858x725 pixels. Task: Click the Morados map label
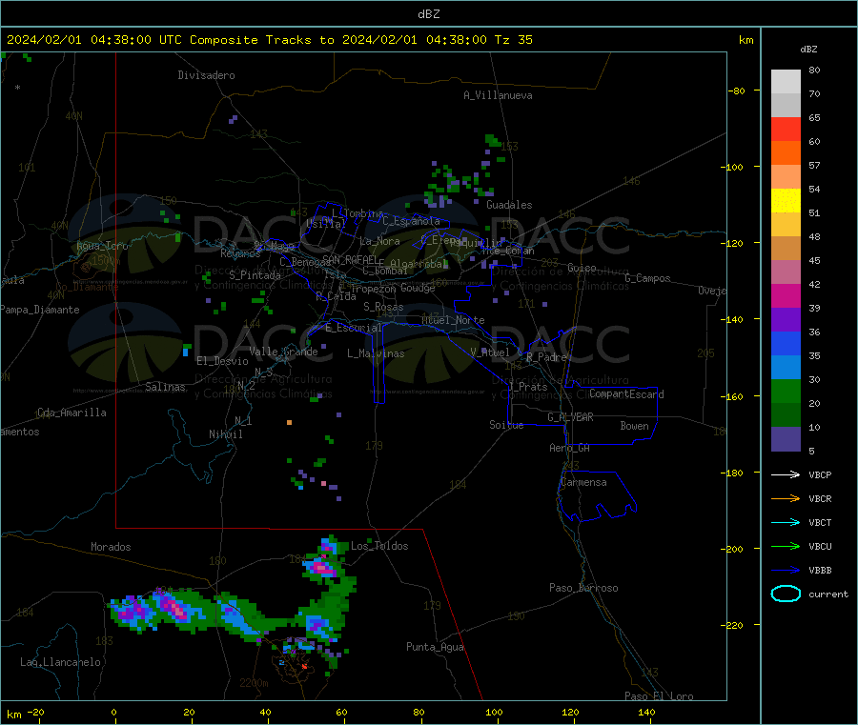coord(112,547)
